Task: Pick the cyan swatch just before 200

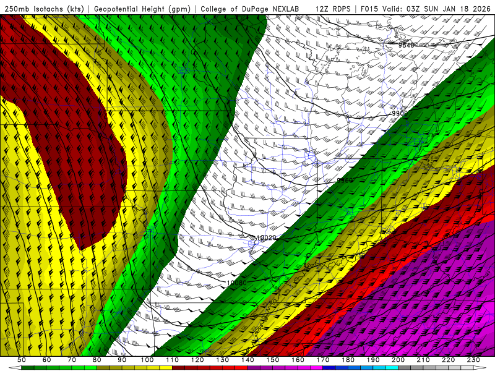Action: (x=392, y=368)
